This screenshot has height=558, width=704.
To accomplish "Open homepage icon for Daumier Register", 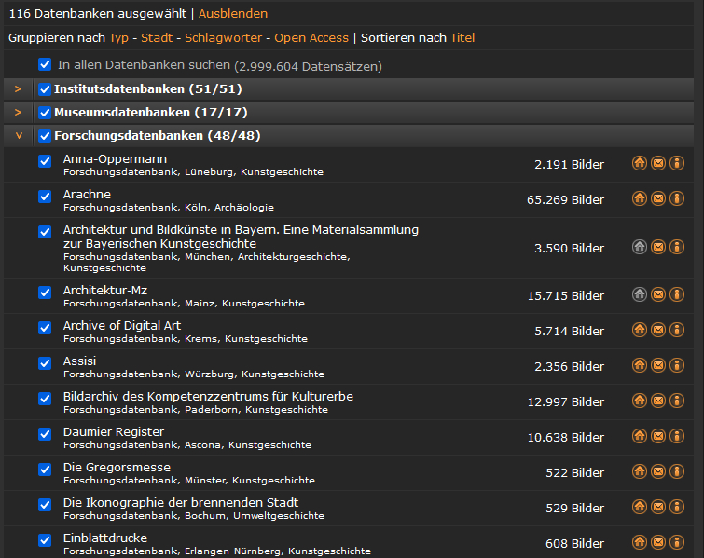I will point(640,436).
